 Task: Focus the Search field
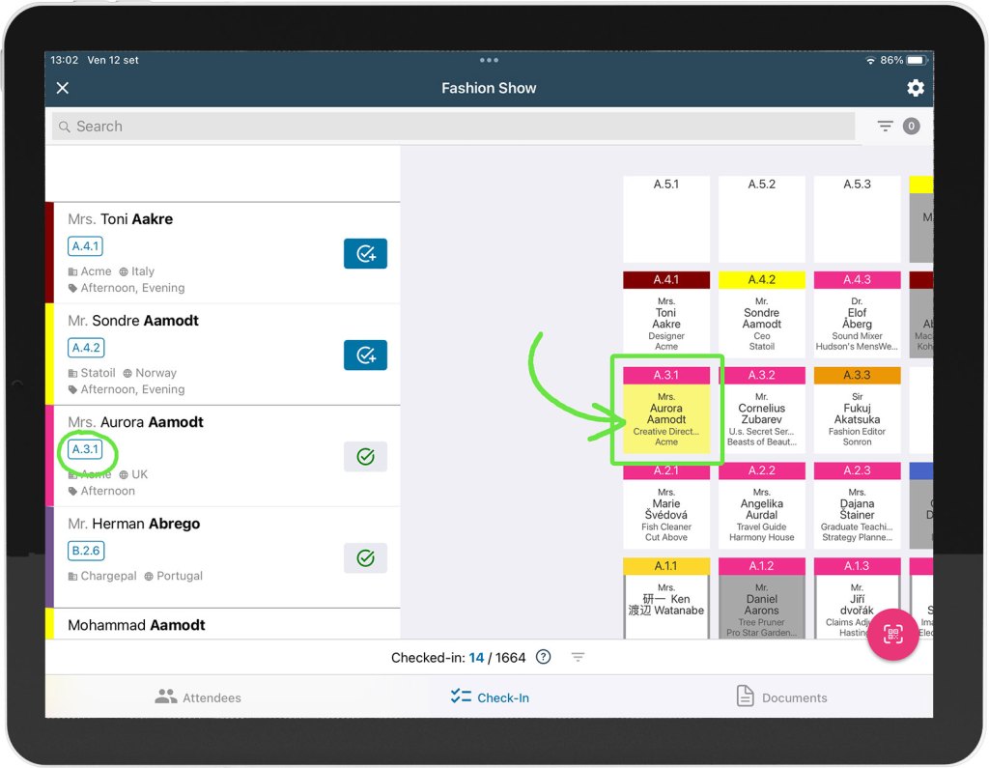[x=453, y=127]
